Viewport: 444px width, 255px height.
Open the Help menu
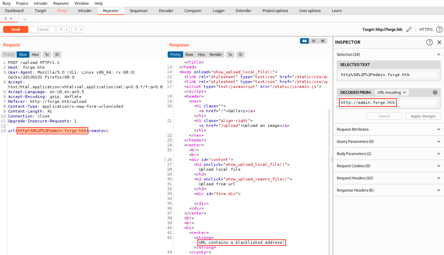pyautogui.click(x=99, y=3)
